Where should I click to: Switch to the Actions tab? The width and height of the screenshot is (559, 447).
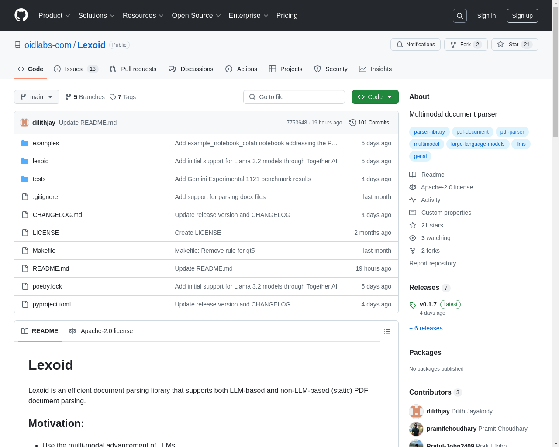[241, 69]
